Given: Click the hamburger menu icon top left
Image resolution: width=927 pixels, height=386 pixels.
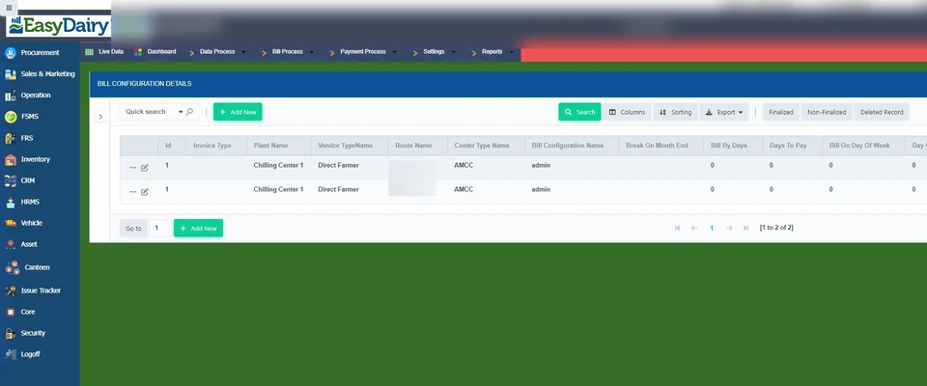Looking at the screenshot, I should click(9, 8).
